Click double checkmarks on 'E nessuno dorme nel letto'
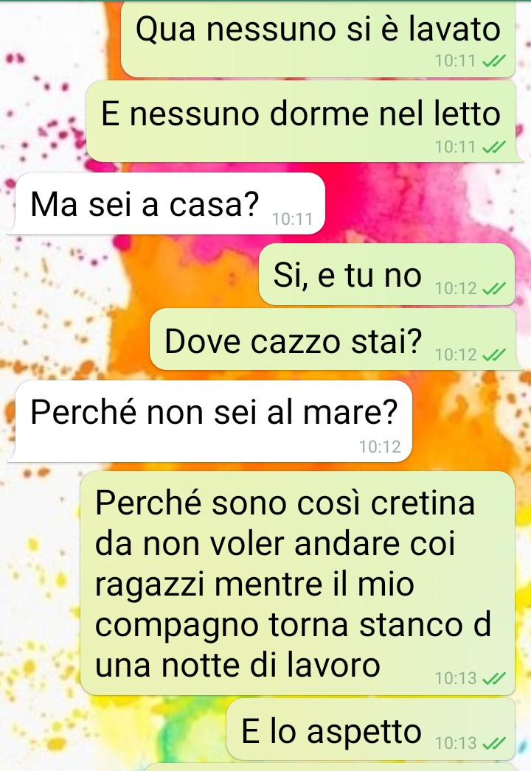 tap(493, 147)
